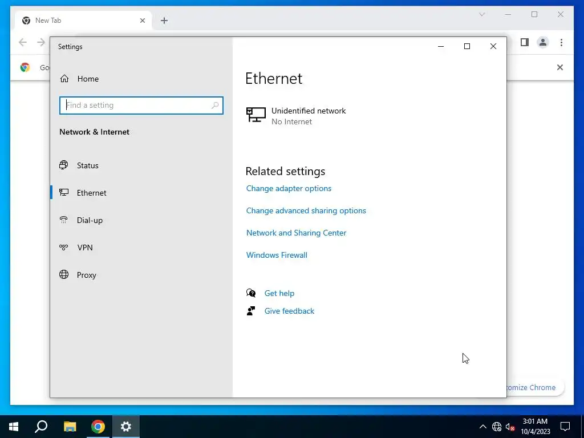This screenshot has height=438, width=584.
Task: Click the search magnifier in Find a setting
Action: click(215, 106)
